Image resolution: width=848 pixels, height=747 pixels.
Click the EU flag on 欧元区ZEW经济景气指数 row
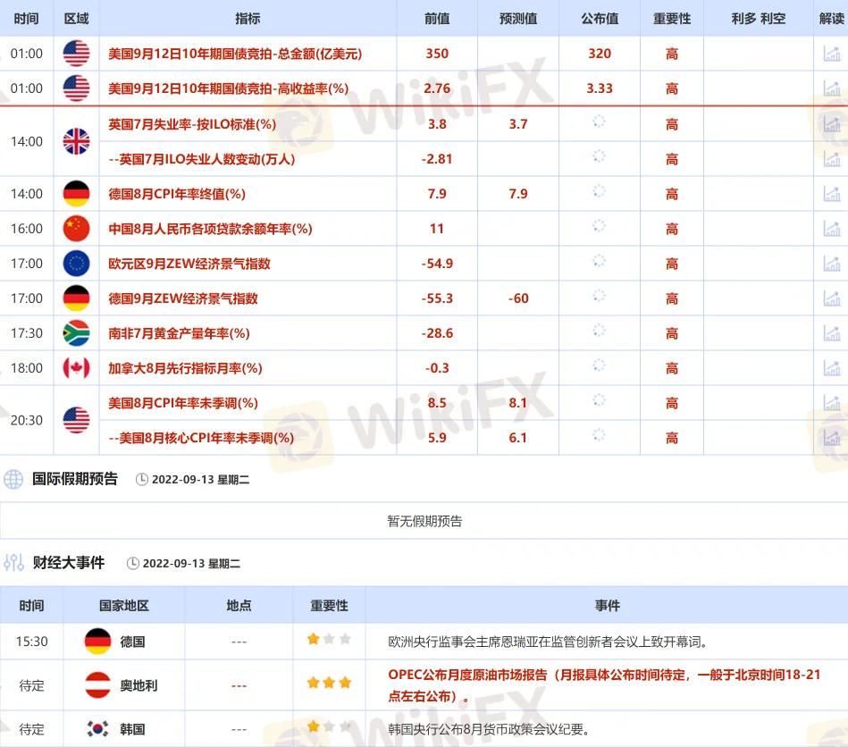pyautogui.click(x=77, y=263)
